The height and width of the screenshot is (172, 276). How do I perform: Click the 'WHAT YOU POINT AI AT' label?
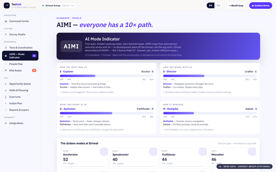[x=73, y=105]
